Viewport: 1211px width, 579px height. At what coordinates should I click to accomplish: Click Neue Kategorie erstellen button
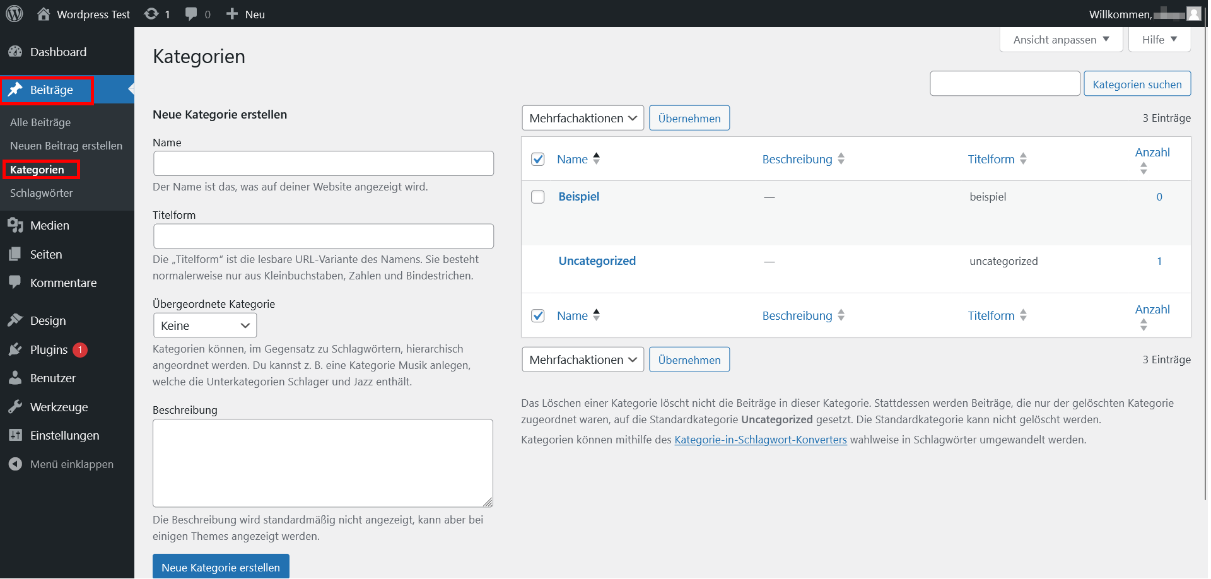[x=221, y=567]
